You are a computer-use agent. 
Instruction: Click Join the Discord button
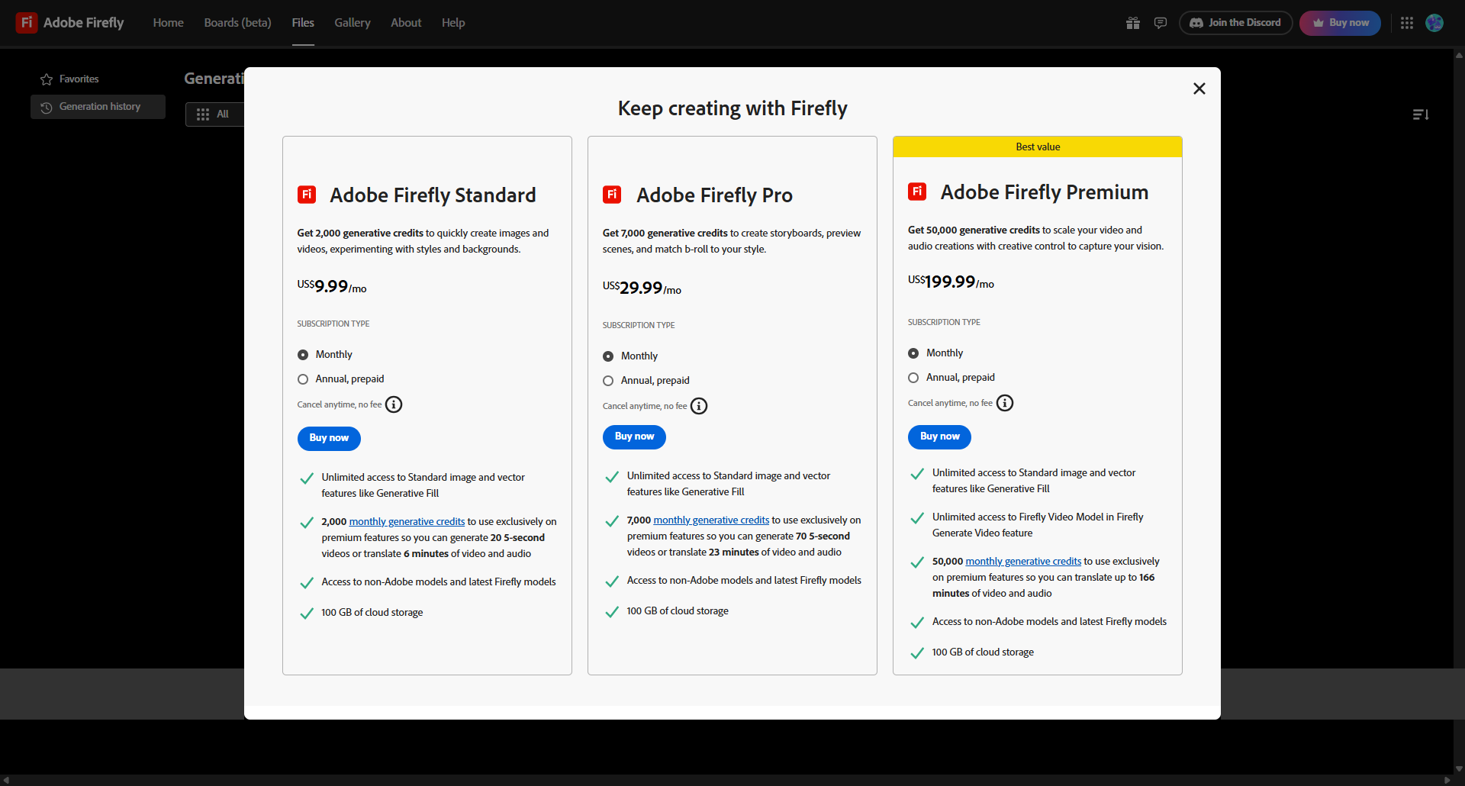pyautogui.click(x=1235, y=23)
